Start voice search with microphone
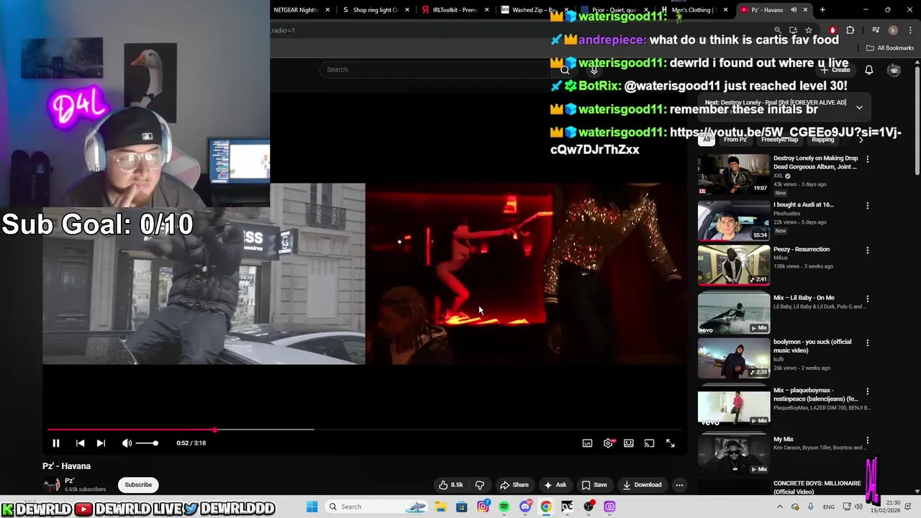 (594, 70)
